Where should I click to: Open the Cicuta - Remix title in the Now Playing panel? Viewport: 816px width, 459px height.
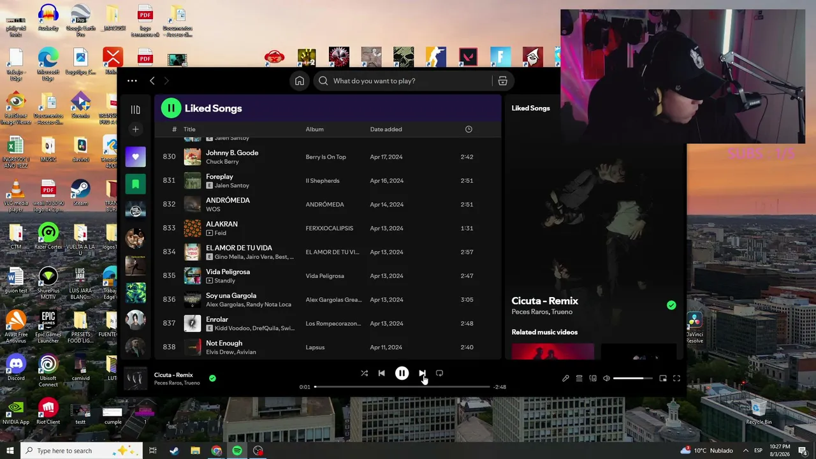point(544,301)
